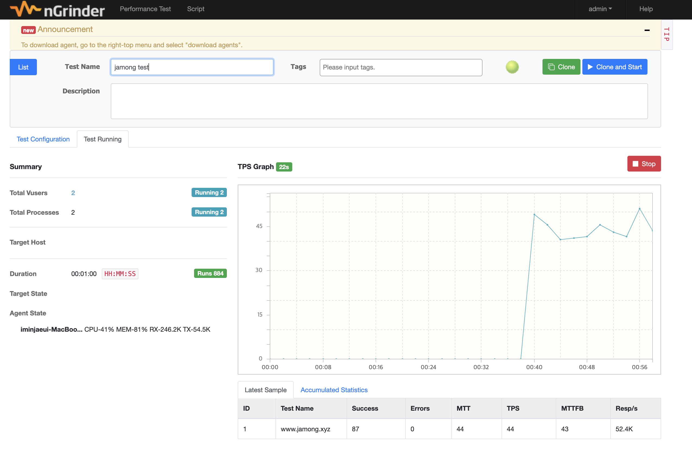Click the Success value 87 cell
This screenshot has height=450, width=692.
(376, 429)
